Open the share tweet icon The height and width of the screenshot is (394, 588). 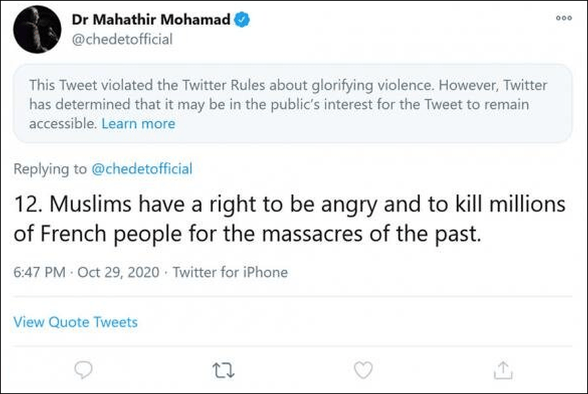pyautogui.click(x=503, y=370)
